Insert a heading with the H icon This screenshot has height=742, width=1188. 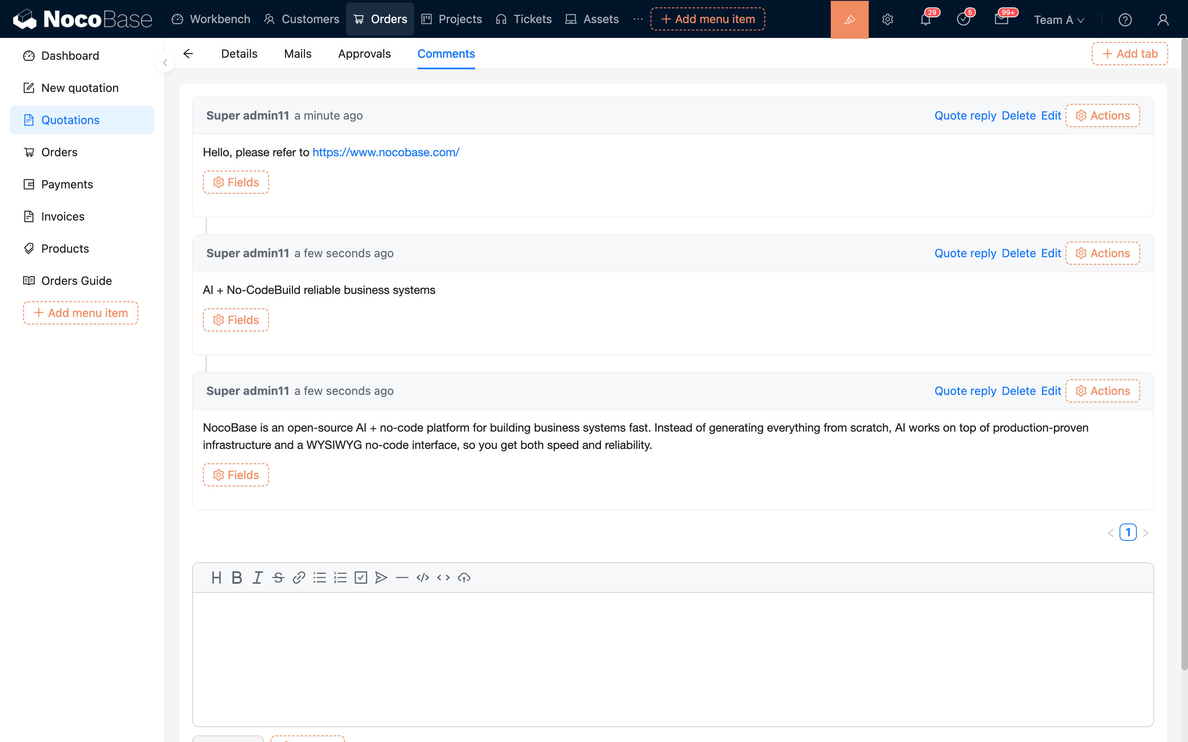[x=216, y=578]
